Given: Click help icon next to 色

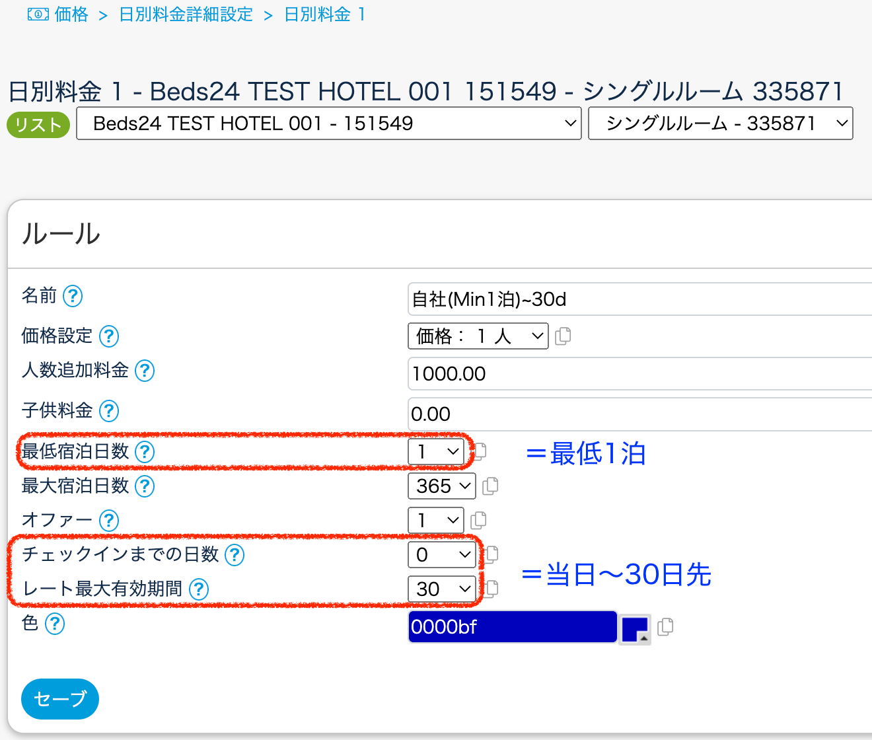Looking at the screenshot, I should pos(55,623).
